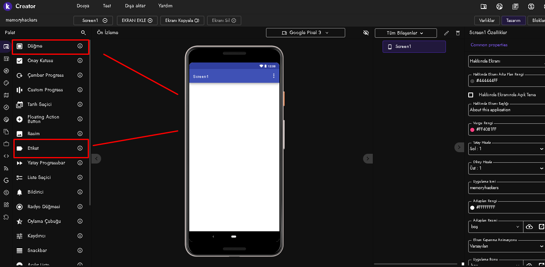The width and height of the screenshot is (545, 267).
Task: Open the code brackets category icon
Action: tap(6, 156)
